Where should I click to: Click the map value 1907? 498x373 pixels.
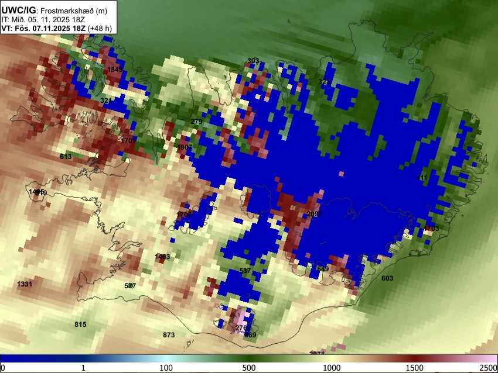click(x=185, y=147)
